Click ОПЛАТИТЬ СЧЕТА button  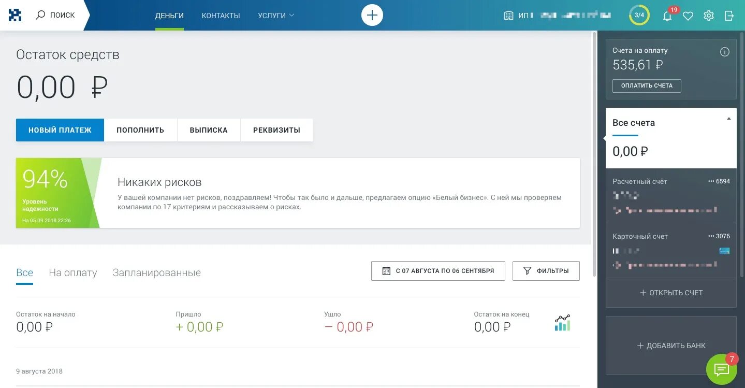647,86
